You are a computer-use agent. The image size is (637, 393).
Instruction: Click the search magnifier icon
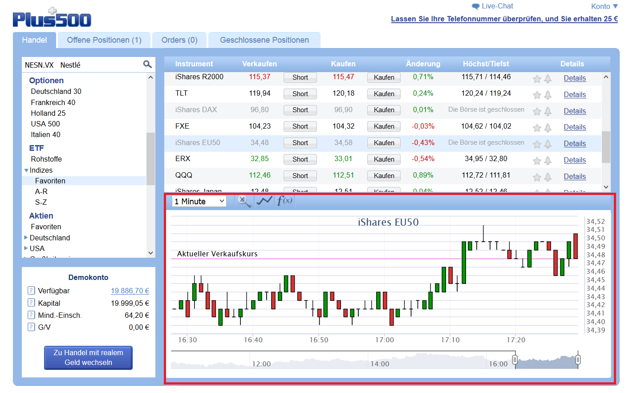(147, 65)
